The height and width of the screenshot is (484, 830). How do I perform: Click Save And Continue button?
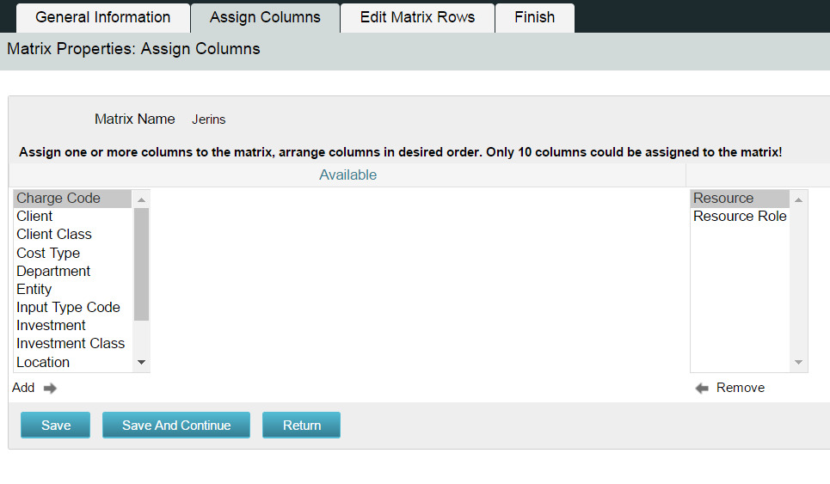[176, 426]
